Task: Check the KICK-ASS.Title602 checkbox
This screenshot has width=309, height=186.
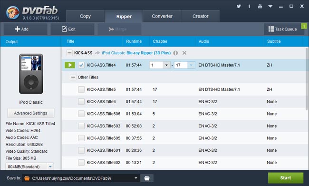Action: (81, 163)
